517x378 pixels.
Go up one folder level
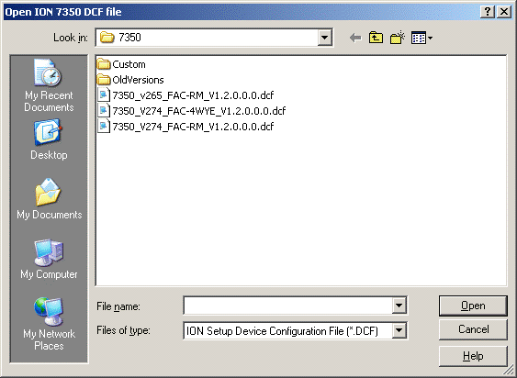[x=376, y=38]
